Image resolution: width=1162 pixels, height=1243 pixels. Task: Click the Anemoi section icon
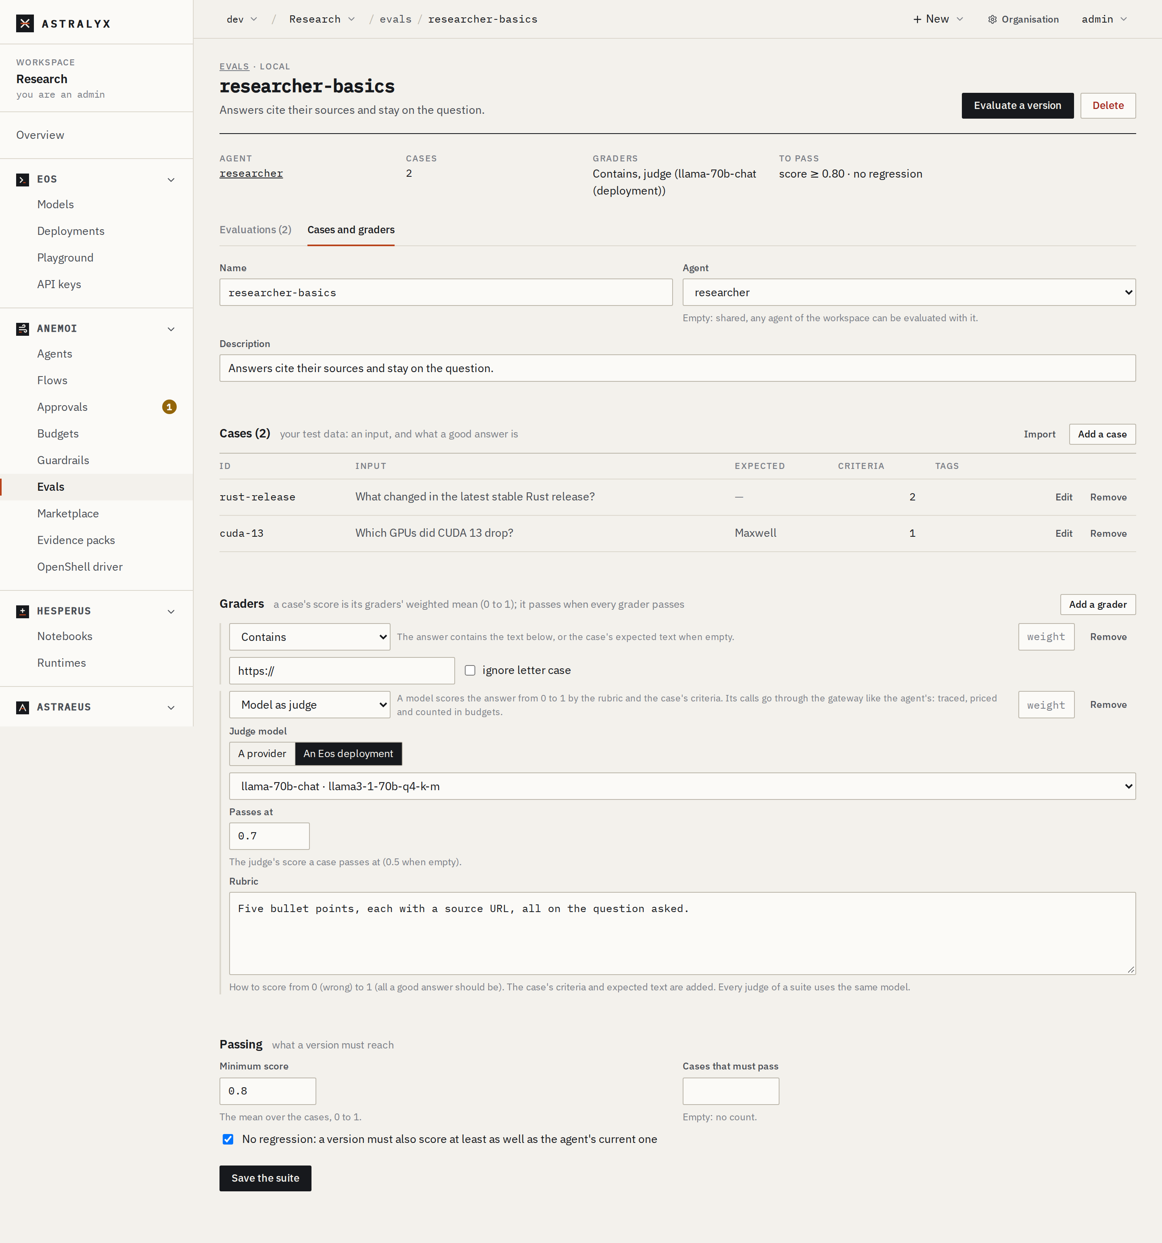[x=23, y=329]
